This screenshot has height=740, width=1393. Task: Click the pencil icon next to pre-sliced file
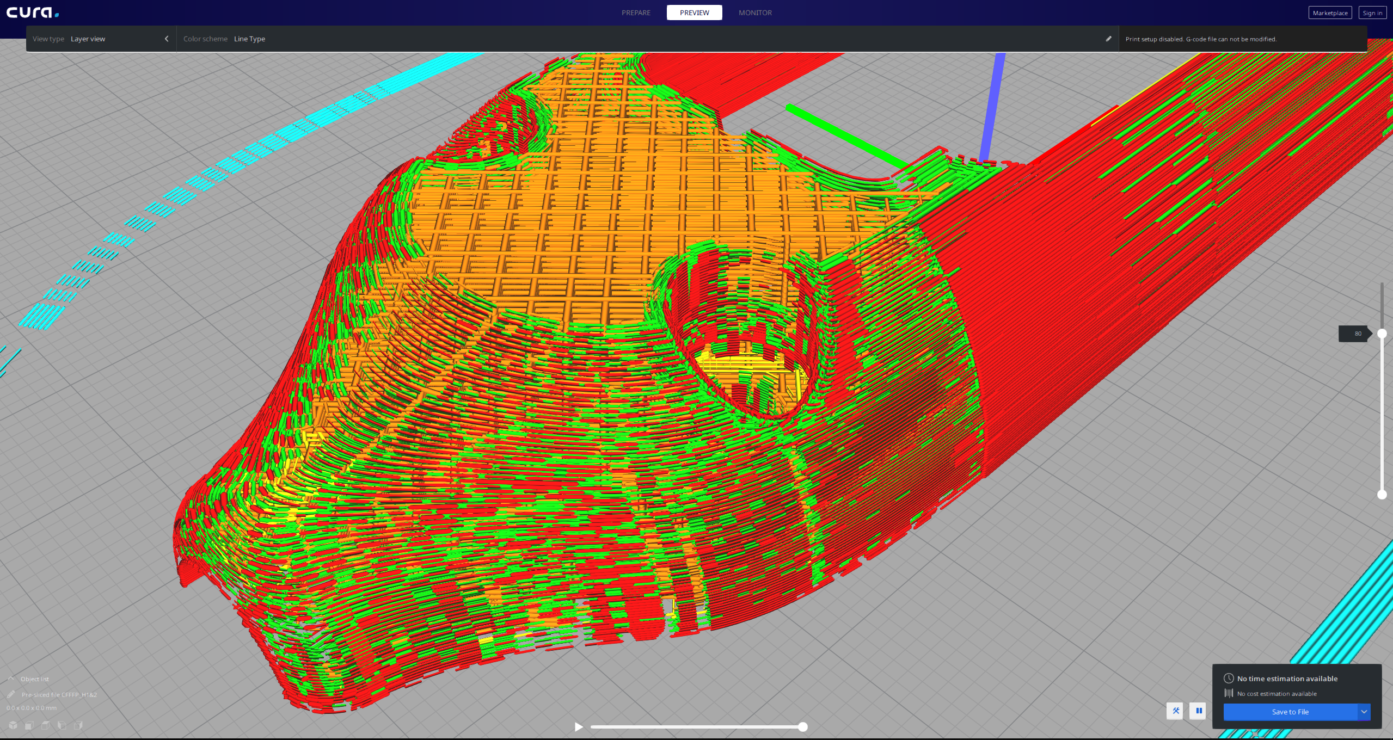11,694
